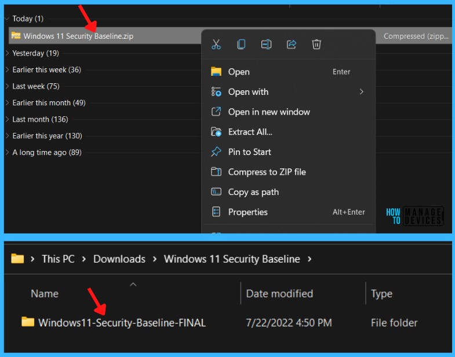Click This PC in the breadcrumb path
The image size is (455, 357).
tap(58, 259)
